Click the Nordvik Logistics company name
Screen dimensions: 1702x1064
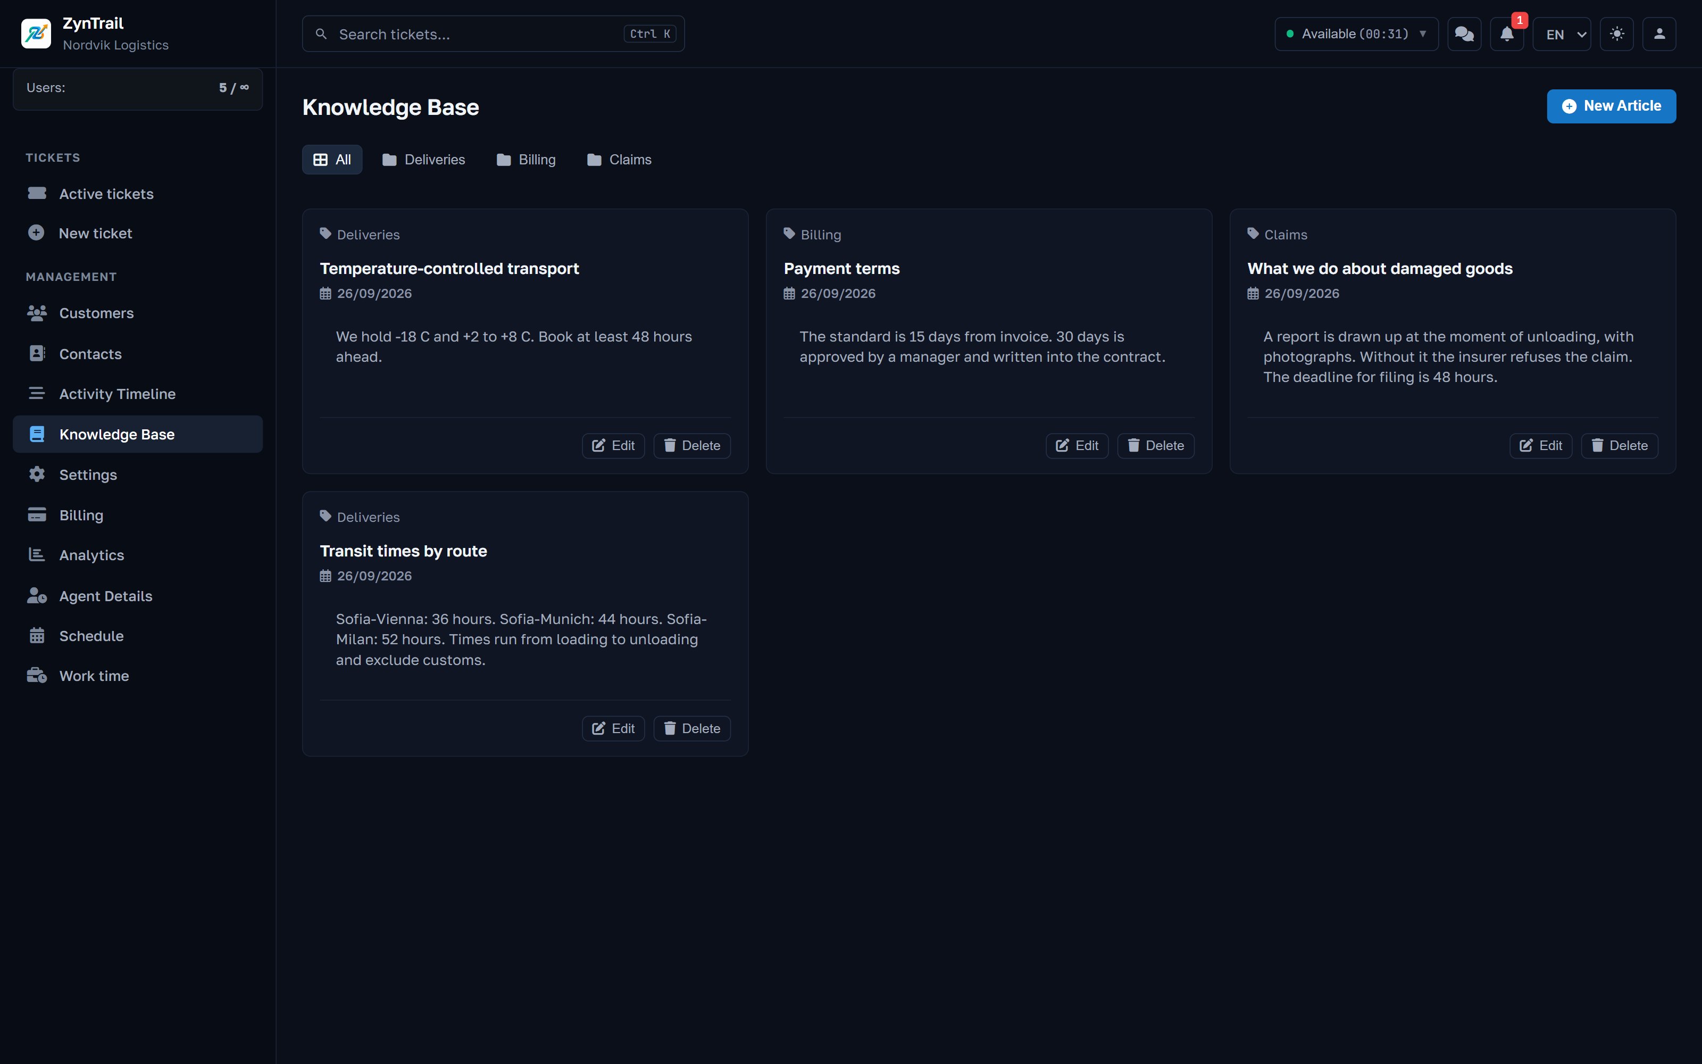pos(115,45)
